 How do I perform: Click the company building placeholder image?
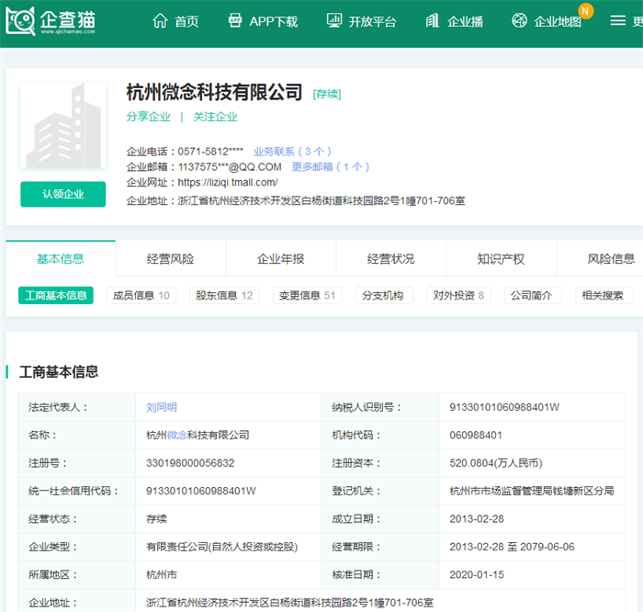63,126
